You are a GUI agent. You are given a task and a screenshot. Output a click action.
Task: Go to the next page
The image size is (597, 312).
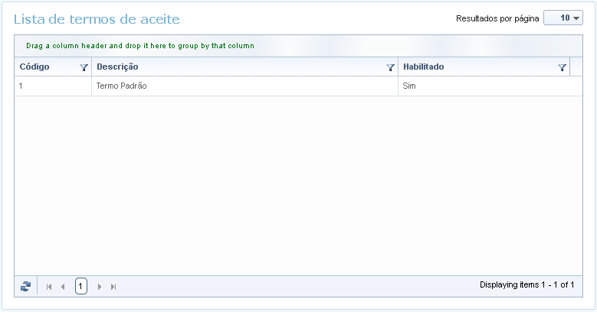tap(100, 287)
